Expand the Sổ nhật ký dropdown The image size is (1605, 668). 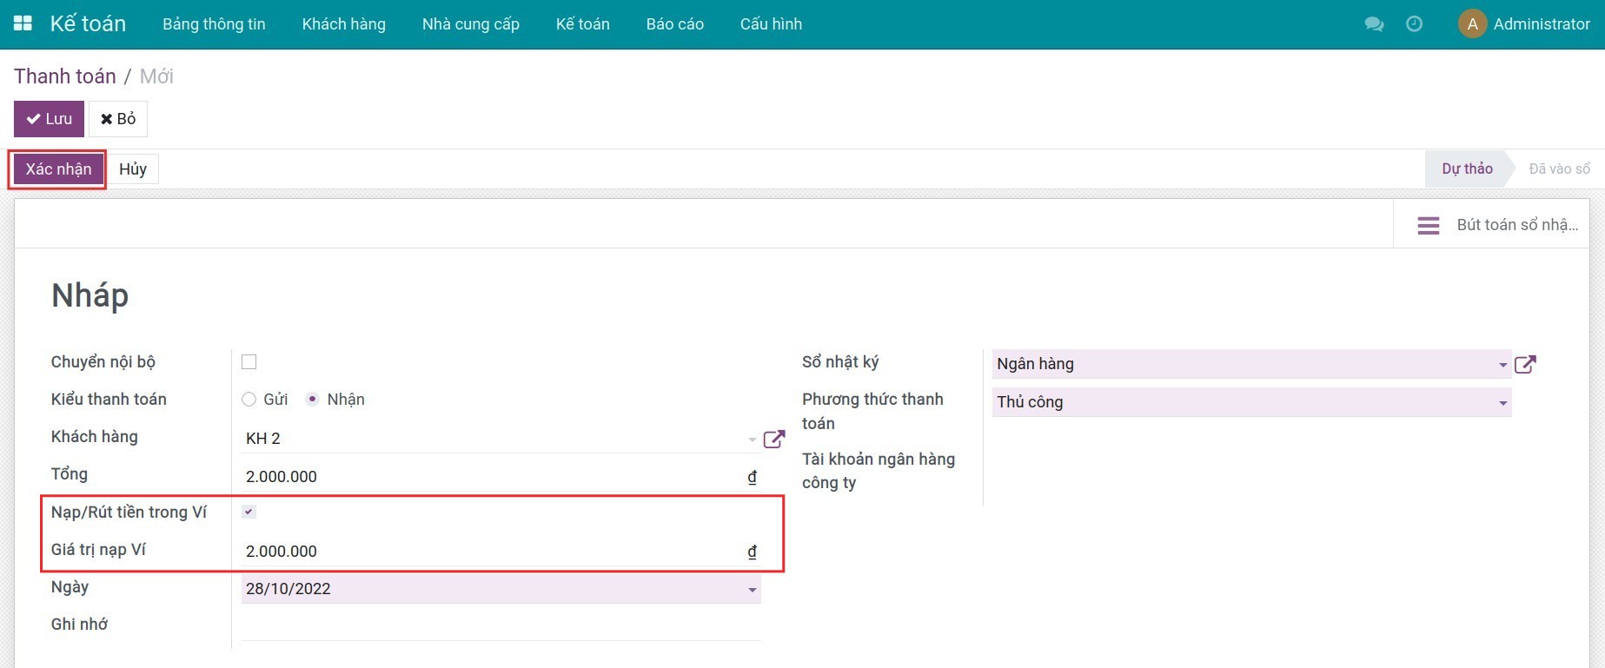[x=1502, y=365]
